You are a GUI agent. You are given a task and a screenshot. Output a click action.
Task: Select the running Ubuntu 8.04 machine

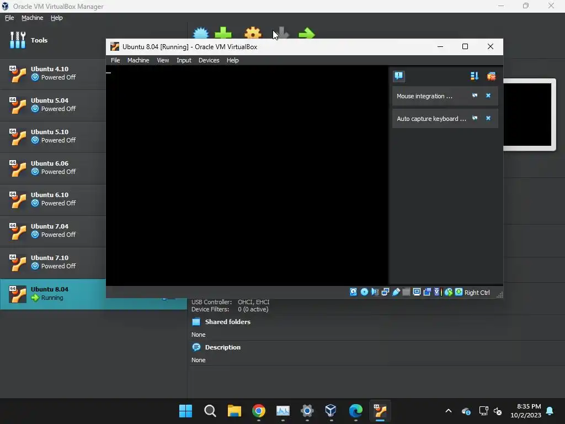[53, 294]
